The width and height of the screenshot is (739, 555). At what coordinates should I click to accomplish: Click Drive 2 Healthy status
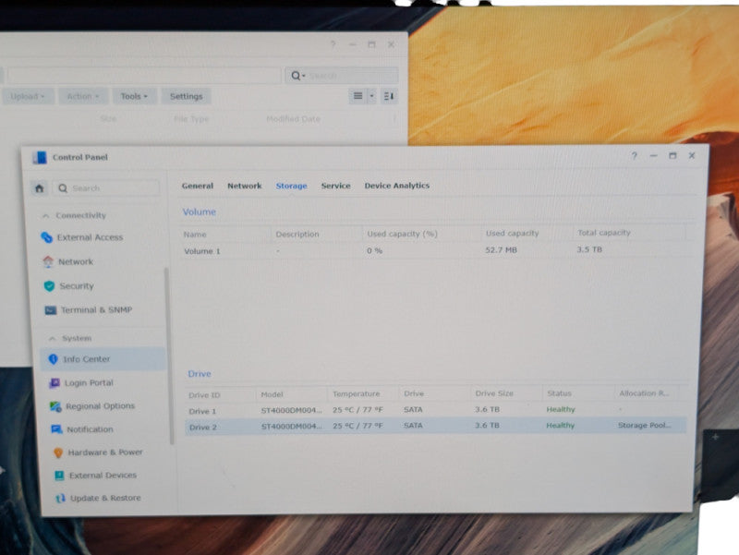560,426
